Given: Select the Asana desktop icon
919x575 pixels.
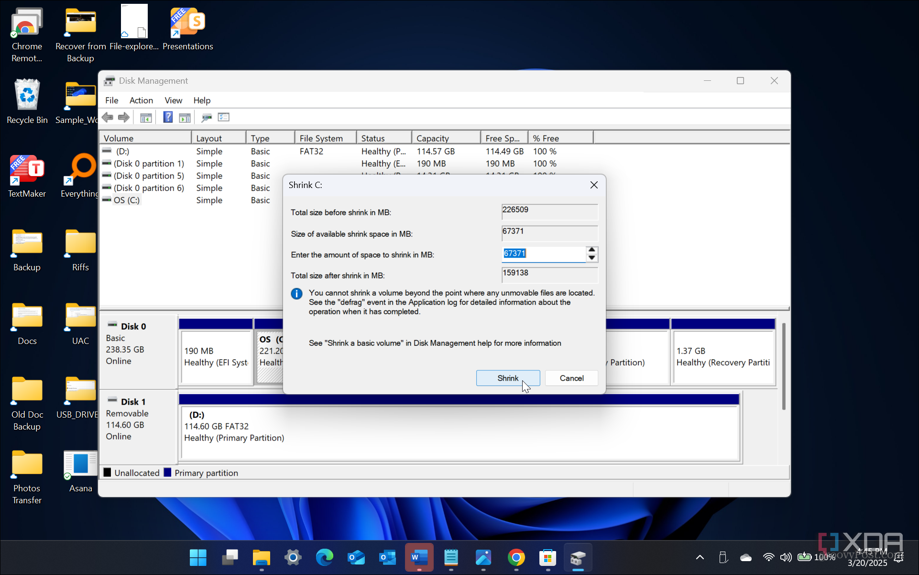Looking at the screenshot, I should tap(80, 471).
